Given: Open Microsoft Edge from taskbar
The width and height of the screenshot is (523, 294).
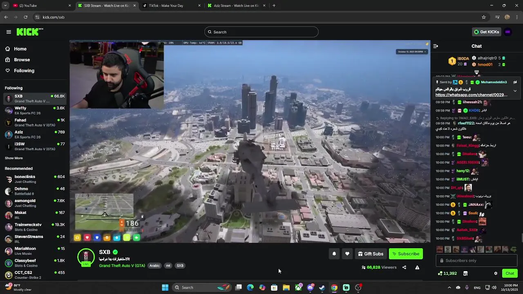Looking at the screenshot, I should tap(250, 287).
